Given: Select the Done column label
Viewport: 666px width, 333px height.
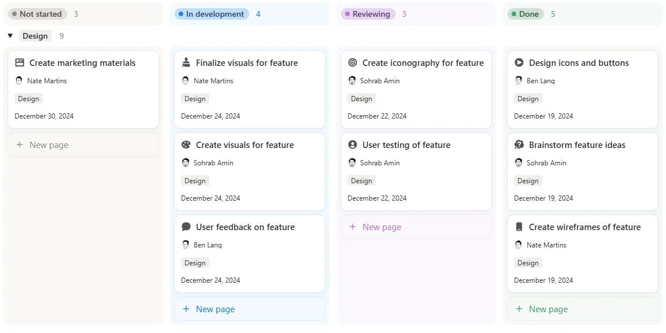Looking at the screenshot, I should (x=525, y=13).
